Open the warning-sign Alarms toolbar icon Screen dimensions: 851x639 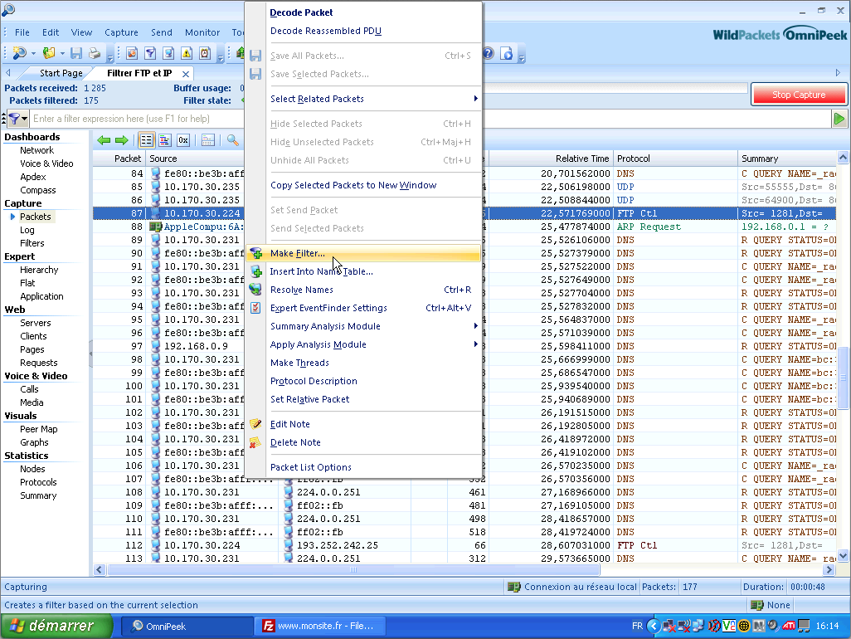pyautogui.click(x=187, y=52)
